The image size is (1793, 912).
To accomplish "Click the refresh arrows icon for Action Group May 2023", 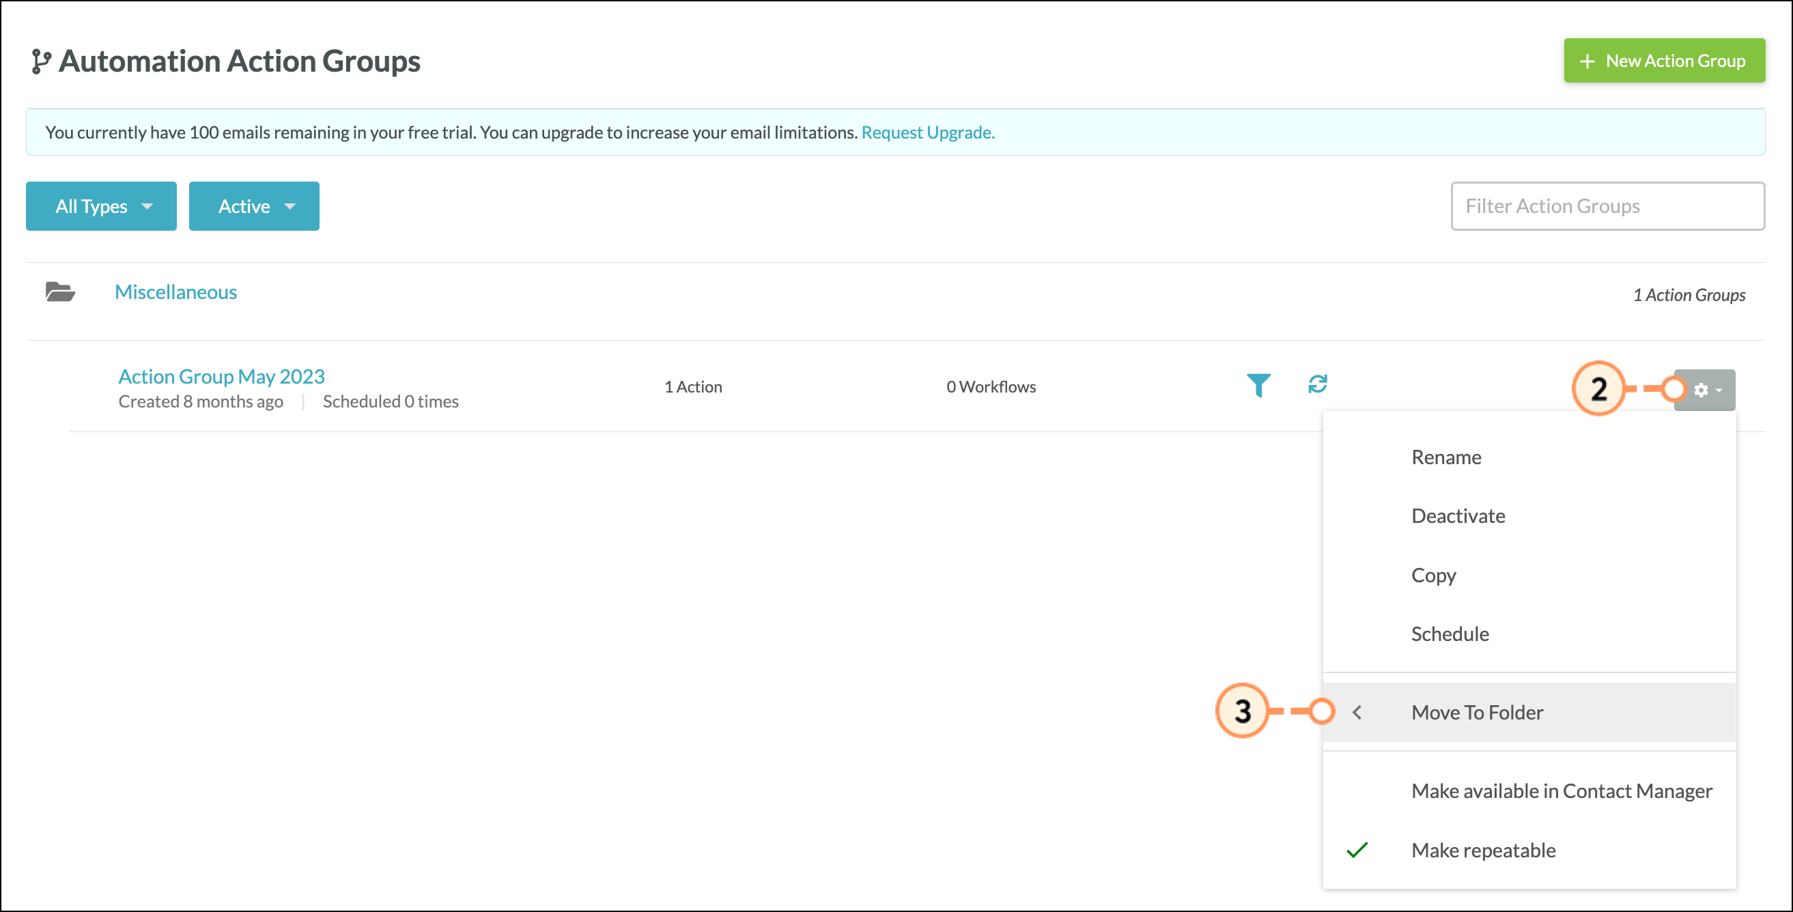I will pos(1318,384).
